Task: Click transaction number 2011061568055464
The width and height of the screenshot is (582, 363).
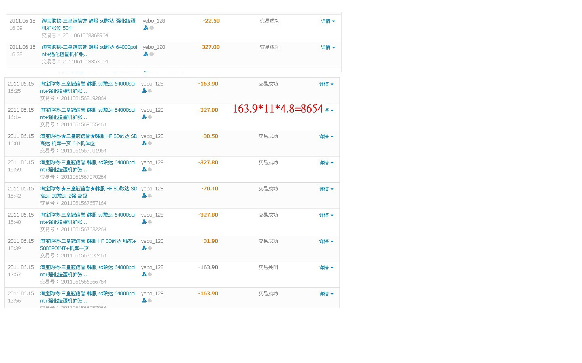Action: coord(84,125)
